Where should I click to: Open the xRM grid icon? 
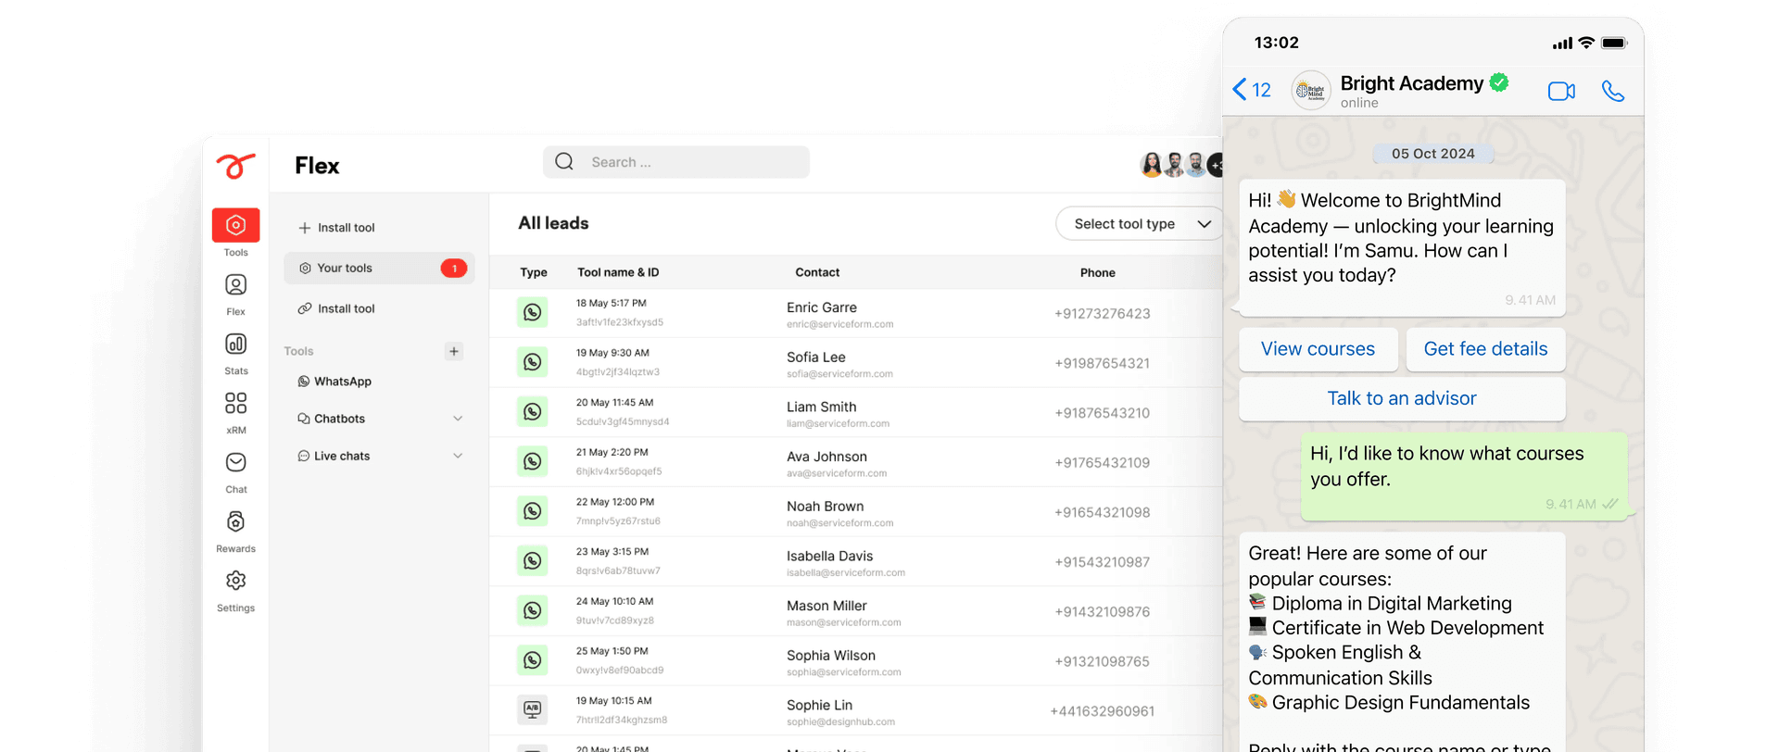235,404
